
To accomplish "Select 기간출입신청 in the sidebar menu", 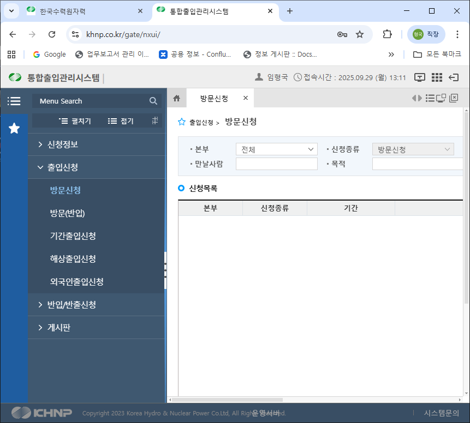I will pos(73,236).
